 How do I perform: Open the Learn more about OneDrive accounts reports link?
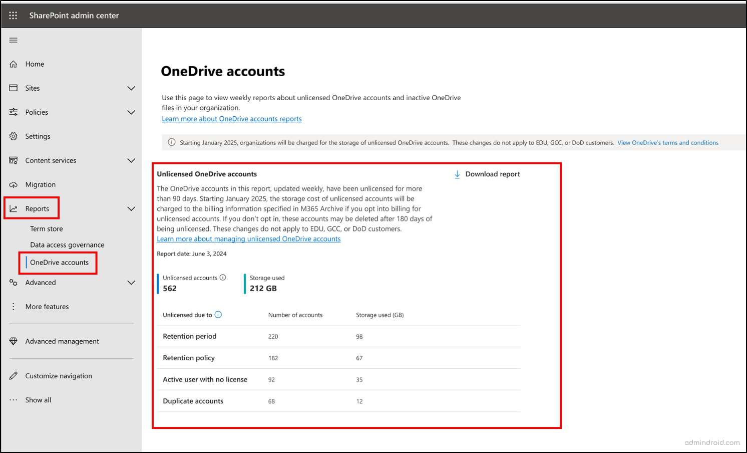point(231,119)
